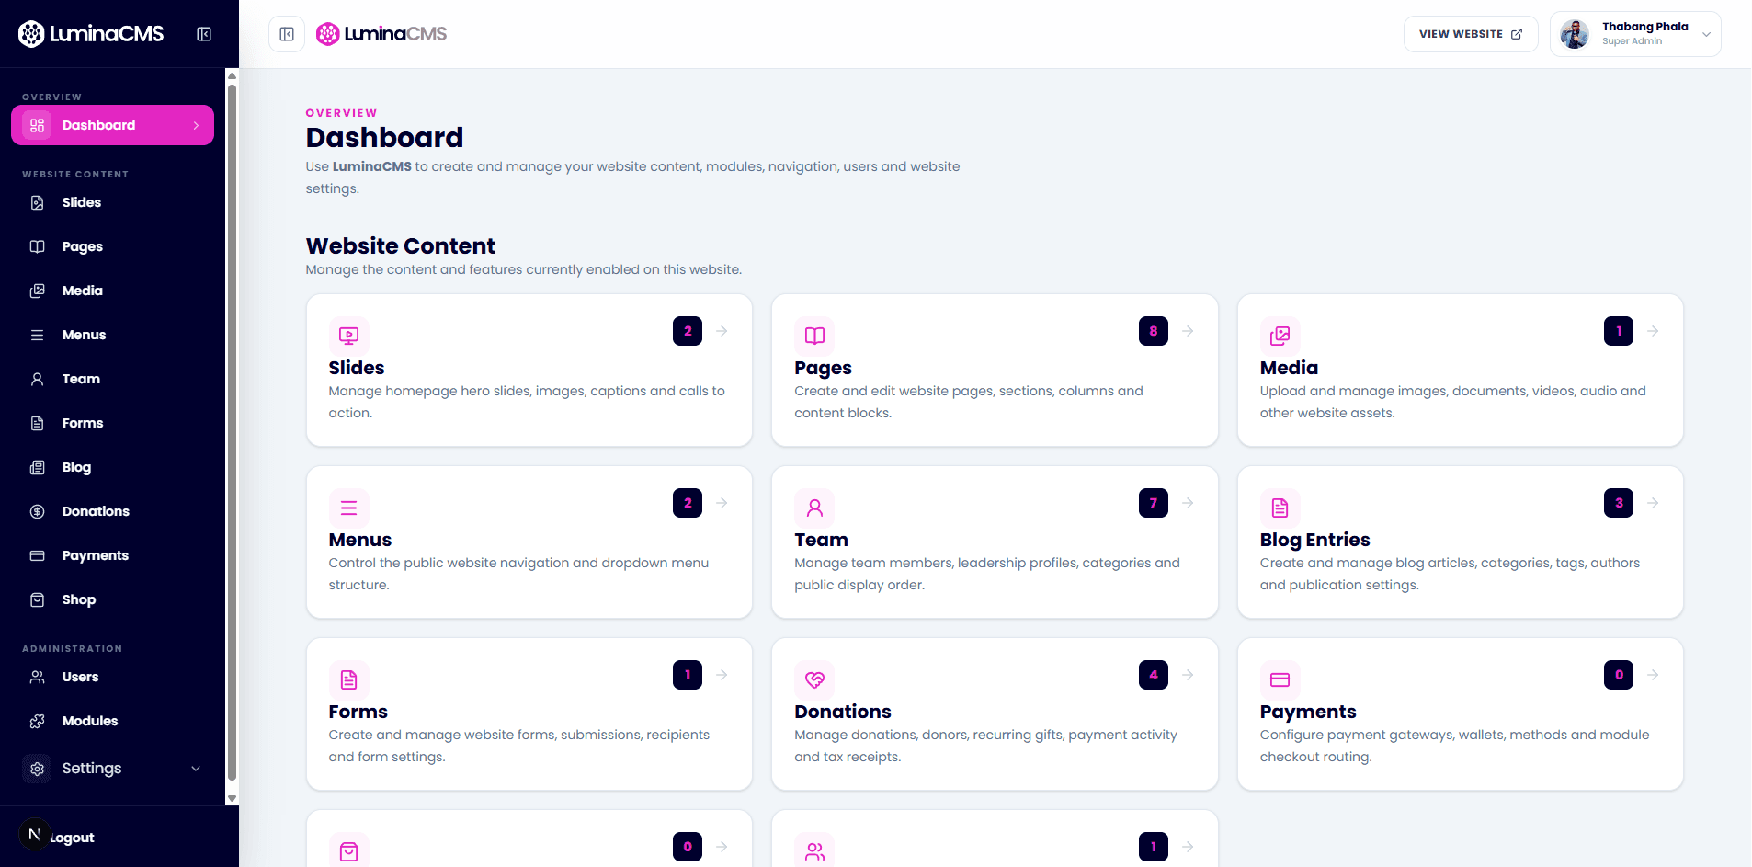Collapse the dark sidebar using its panel icon

click(204, 34)
